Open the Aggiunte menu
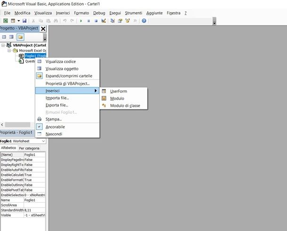This screenshot has height=231, width=287. pos(154,13)
